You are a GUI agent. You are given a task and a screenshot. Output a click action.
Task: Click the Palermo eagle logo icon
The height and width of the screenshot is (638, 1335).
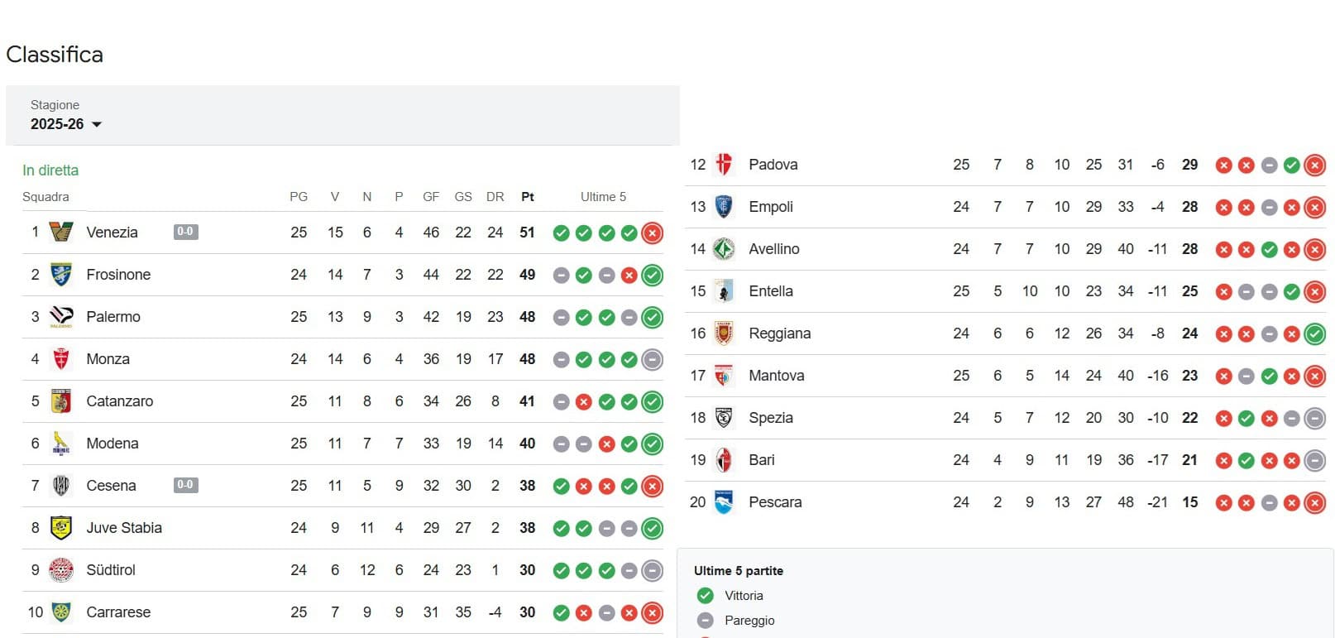61,317
